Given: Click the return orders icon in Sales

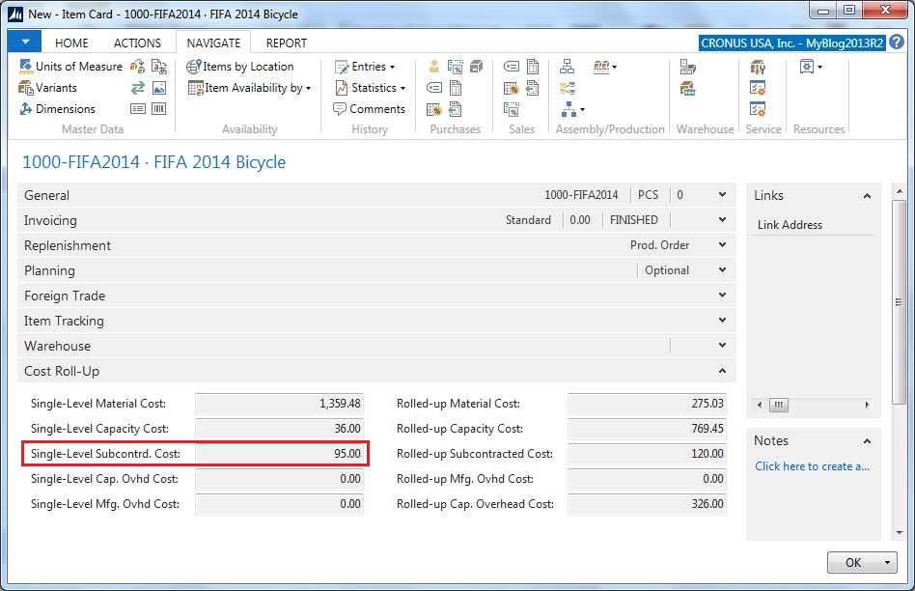Looking at the screenshot, I should (x=532, y=88).
